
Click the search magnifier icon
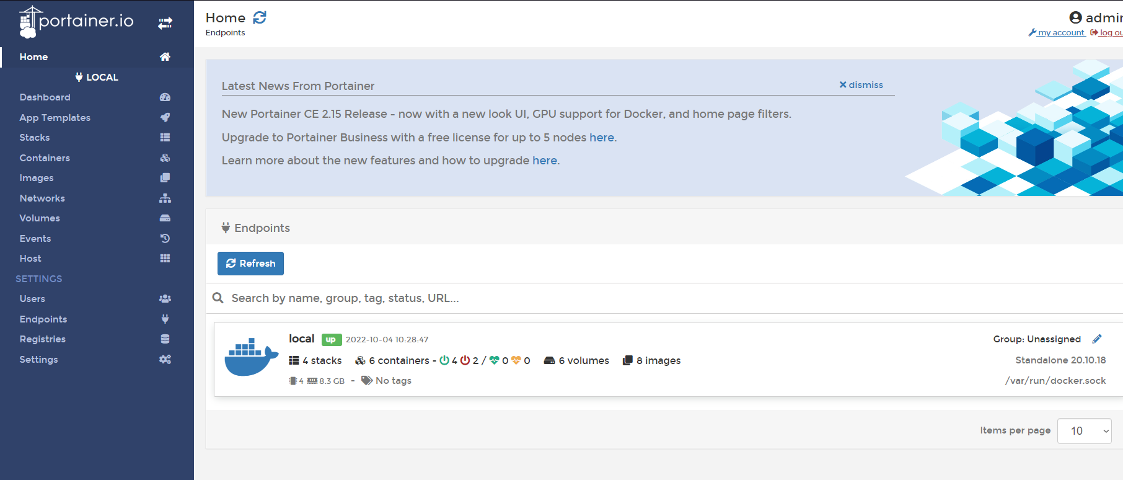pyautogui.click(x=218, y=298)
